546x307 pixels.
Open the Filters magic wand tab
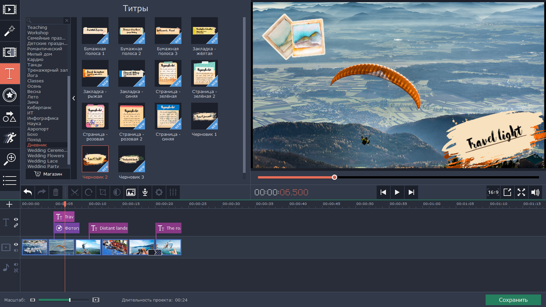click(x=10, y=31)
